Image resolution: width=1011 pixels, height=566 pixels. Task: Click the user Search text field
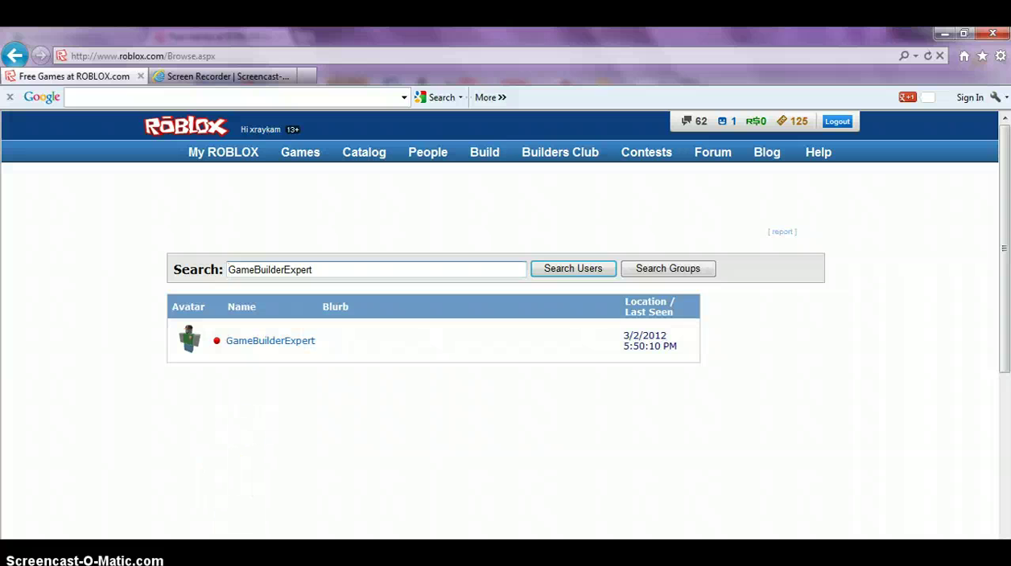[x=375, y=269]
